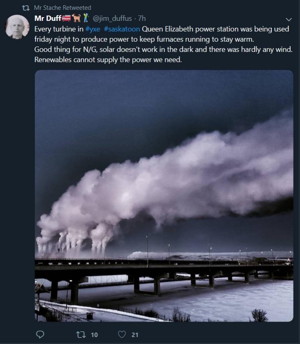Click the golfer emoji before the handle

click(85, 18)
